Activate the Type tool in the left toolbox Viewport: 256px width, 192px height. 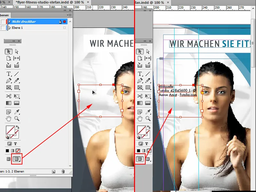click(x=9, y=74)
